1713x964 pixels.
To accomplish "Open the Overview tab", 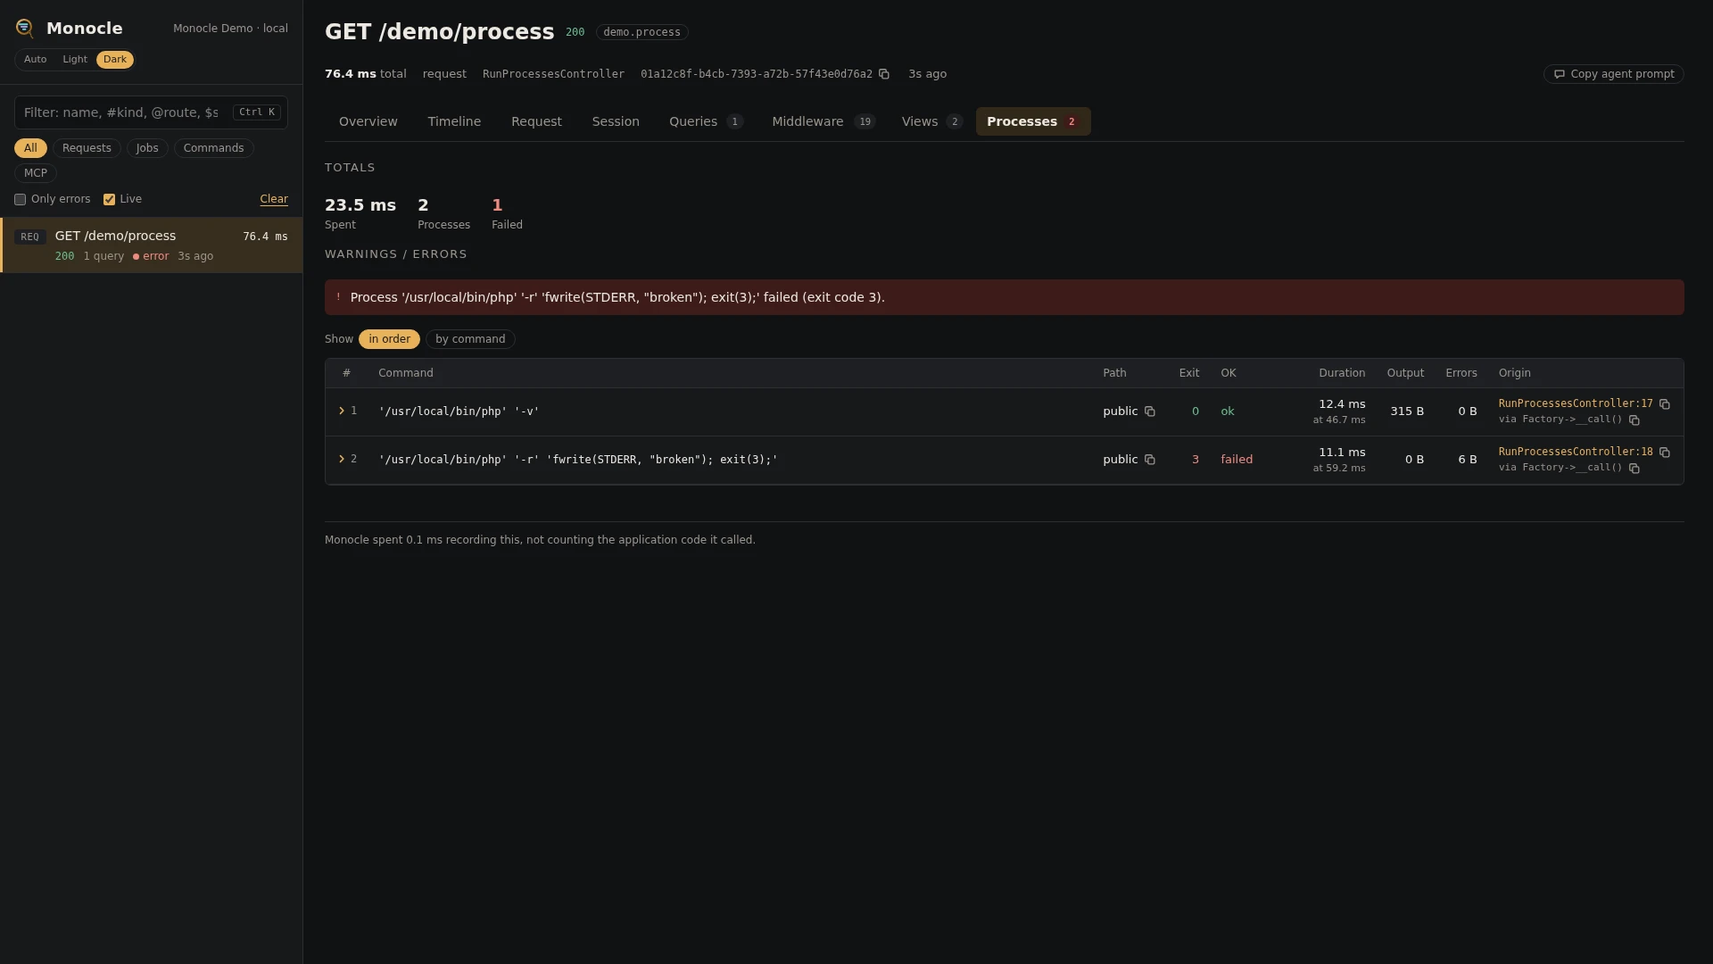I will (x=368, y=121).
